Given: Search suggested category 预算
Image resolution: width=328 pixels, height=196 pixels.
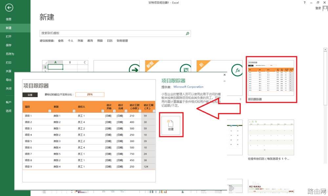Looking at the screenshot, I should [x=100, y=41].
